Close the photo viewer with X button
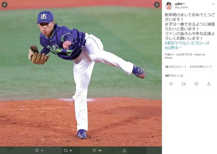 click(4, 5)
